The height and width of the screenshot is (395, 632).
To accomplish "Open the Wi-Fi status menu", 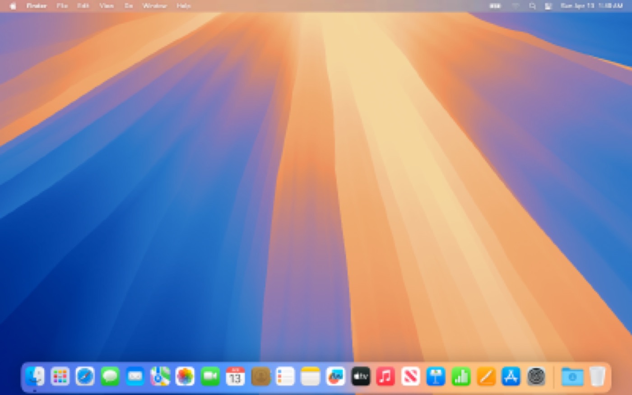I will point(515,6).
